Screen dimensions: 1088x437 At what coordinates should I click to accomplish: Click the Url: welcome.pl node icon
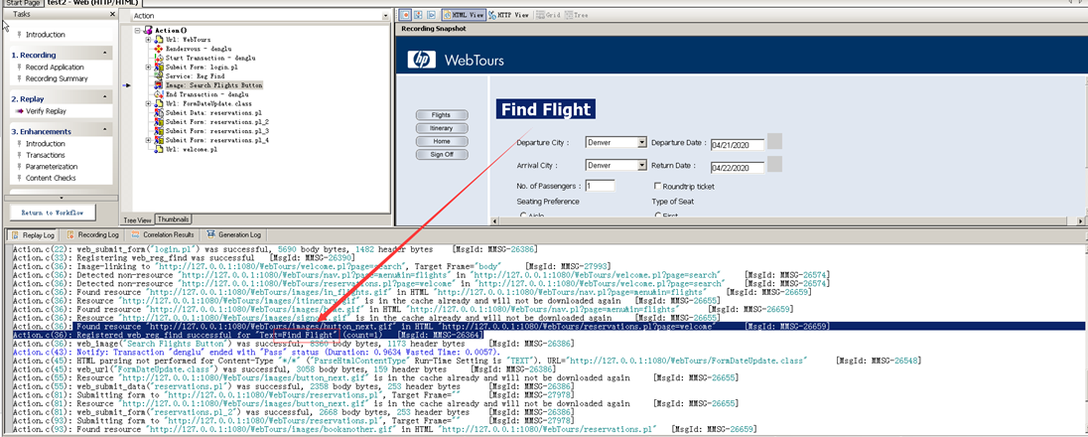(159, 149)
